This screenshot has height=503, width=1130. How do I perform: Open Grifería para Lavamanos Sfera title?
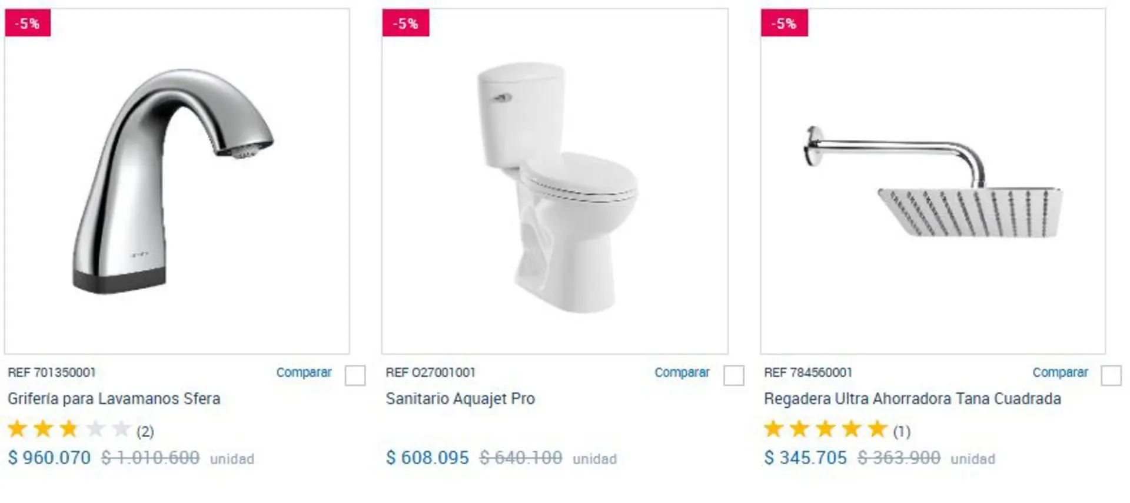pos(114,399)
